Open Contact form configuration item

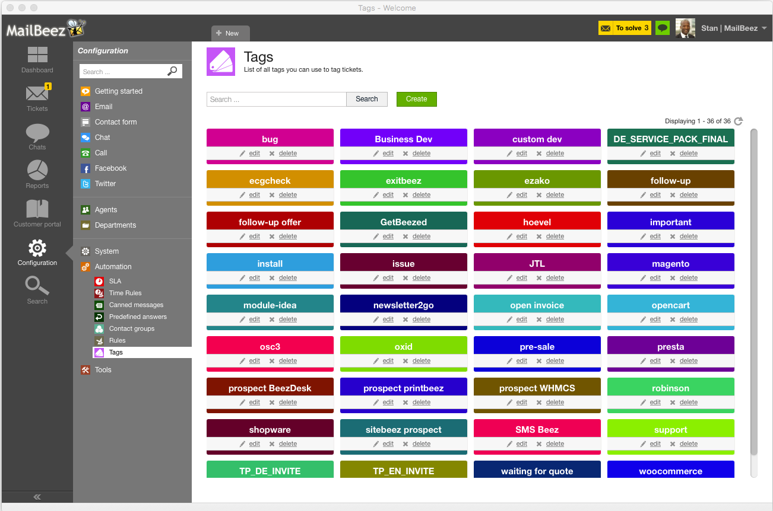(116, 122)
